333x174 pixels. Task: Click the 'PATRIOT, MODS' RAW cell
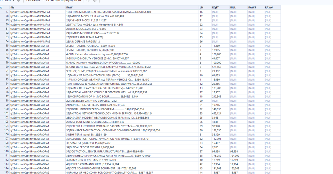coord(132,16)
